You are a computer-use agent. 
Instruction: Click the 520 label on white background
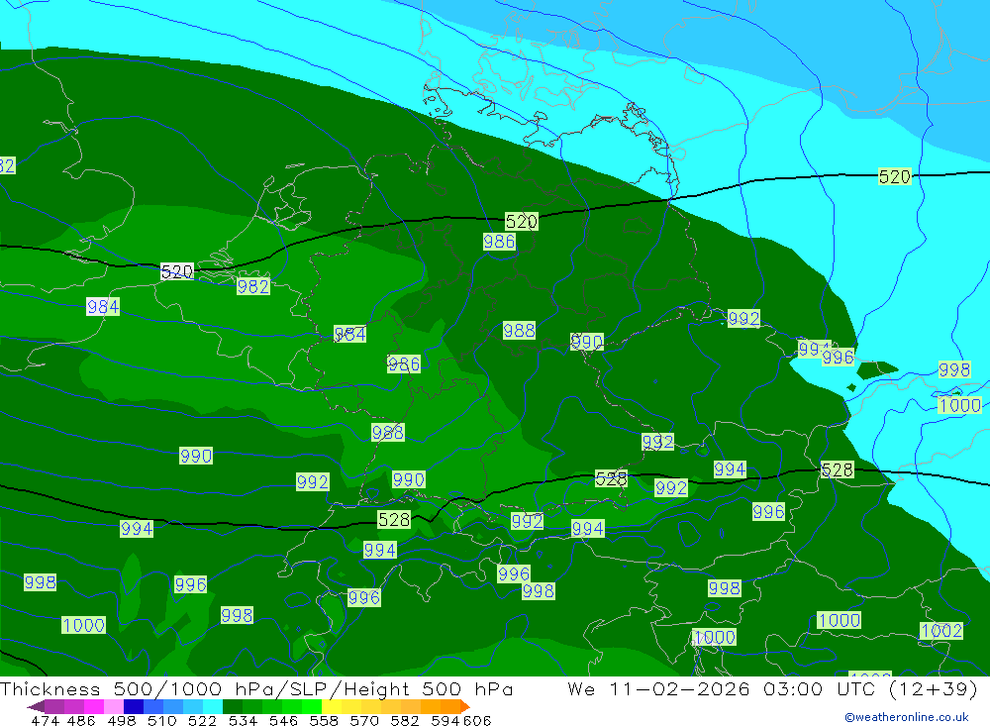(x=177, y=271)
